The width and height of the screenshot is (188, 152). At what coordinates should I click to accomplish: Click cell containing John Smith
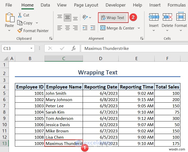[x=64, y=93]
